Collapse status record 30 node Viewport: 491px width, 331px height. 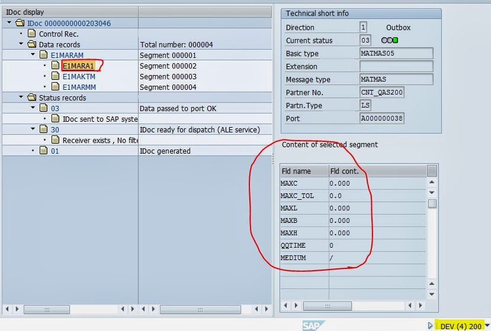[x=33, y=129]
